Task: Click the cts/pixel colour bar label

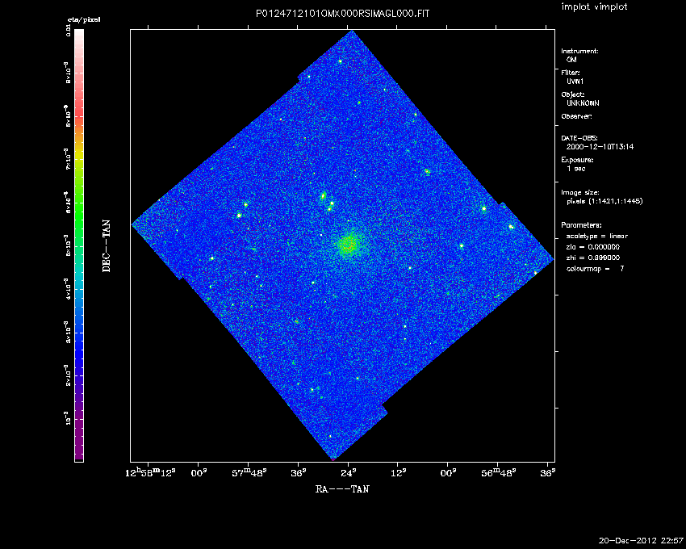Action: tap(82, 19)
